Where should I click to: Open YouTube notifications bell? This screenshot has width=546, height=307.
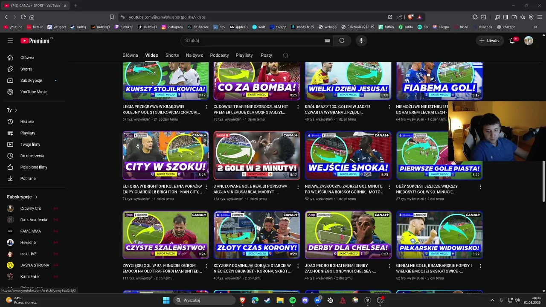click(x=512, y=41)
